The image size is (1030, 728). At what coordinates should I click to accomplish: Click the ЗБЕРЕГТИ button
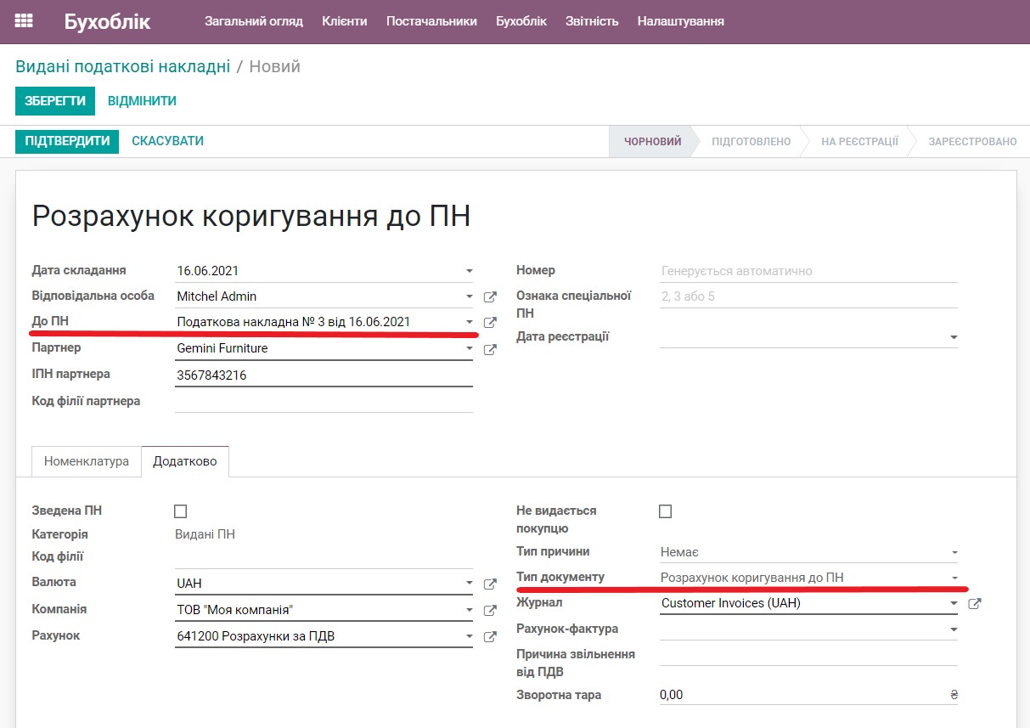pos(54,100)
